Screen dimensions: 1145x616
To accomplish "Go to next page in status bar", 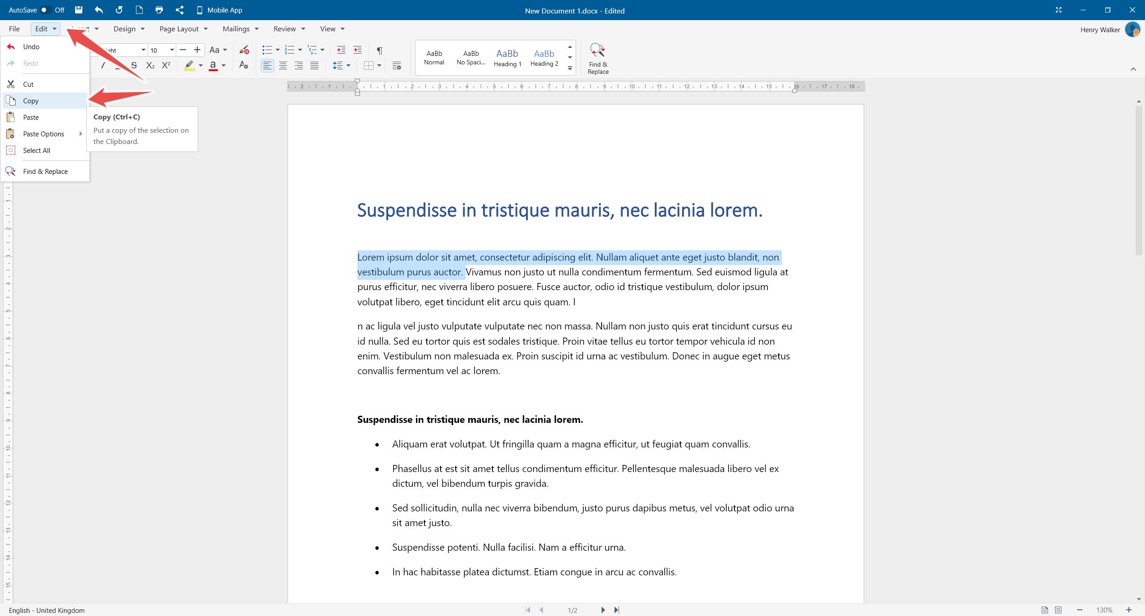I will tap(602, 610).
